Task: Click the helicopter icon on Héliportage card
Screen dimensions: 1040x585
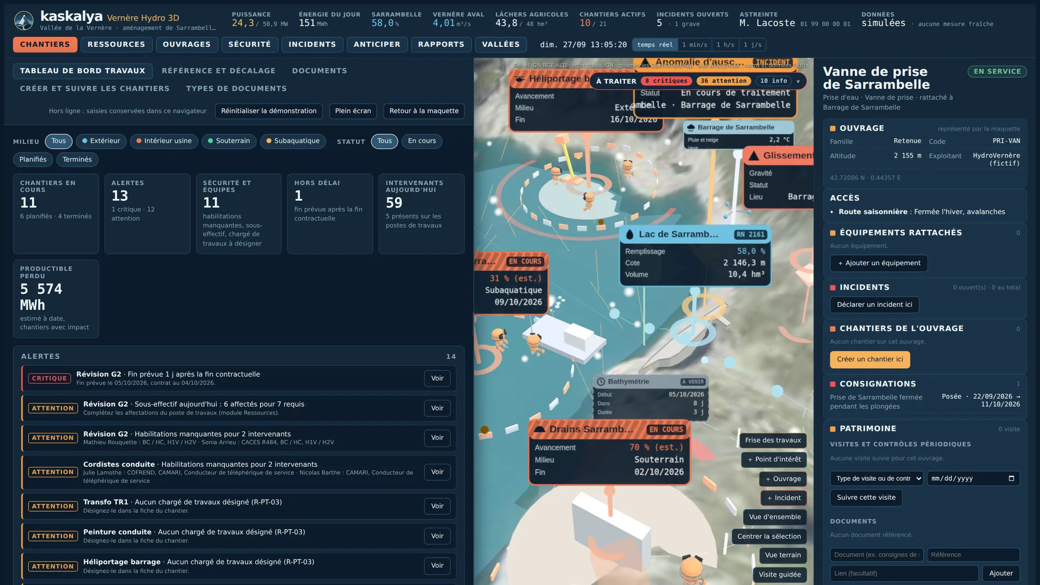Action: coord(519,79)
